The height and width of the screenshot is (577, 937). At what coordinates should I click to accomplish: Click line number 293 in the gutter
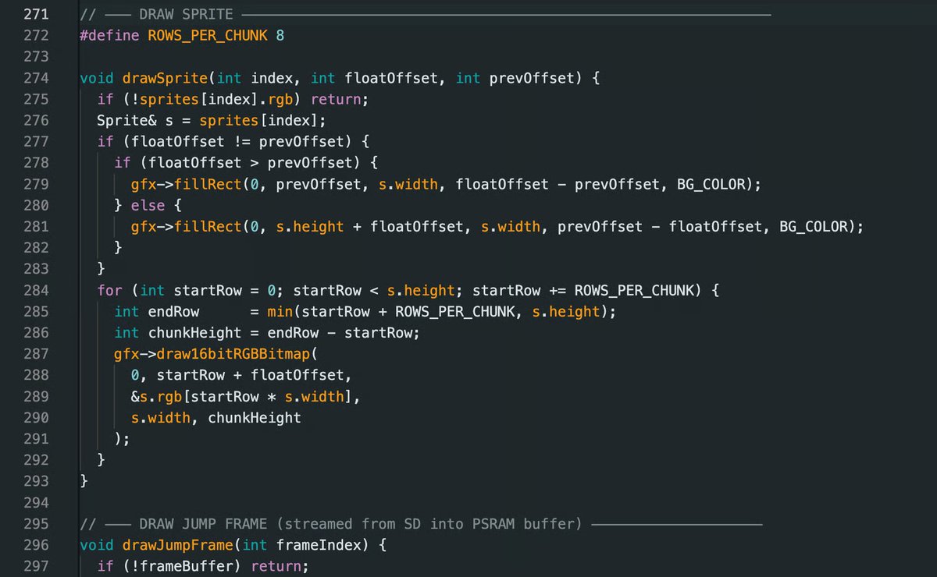(37, 481)
